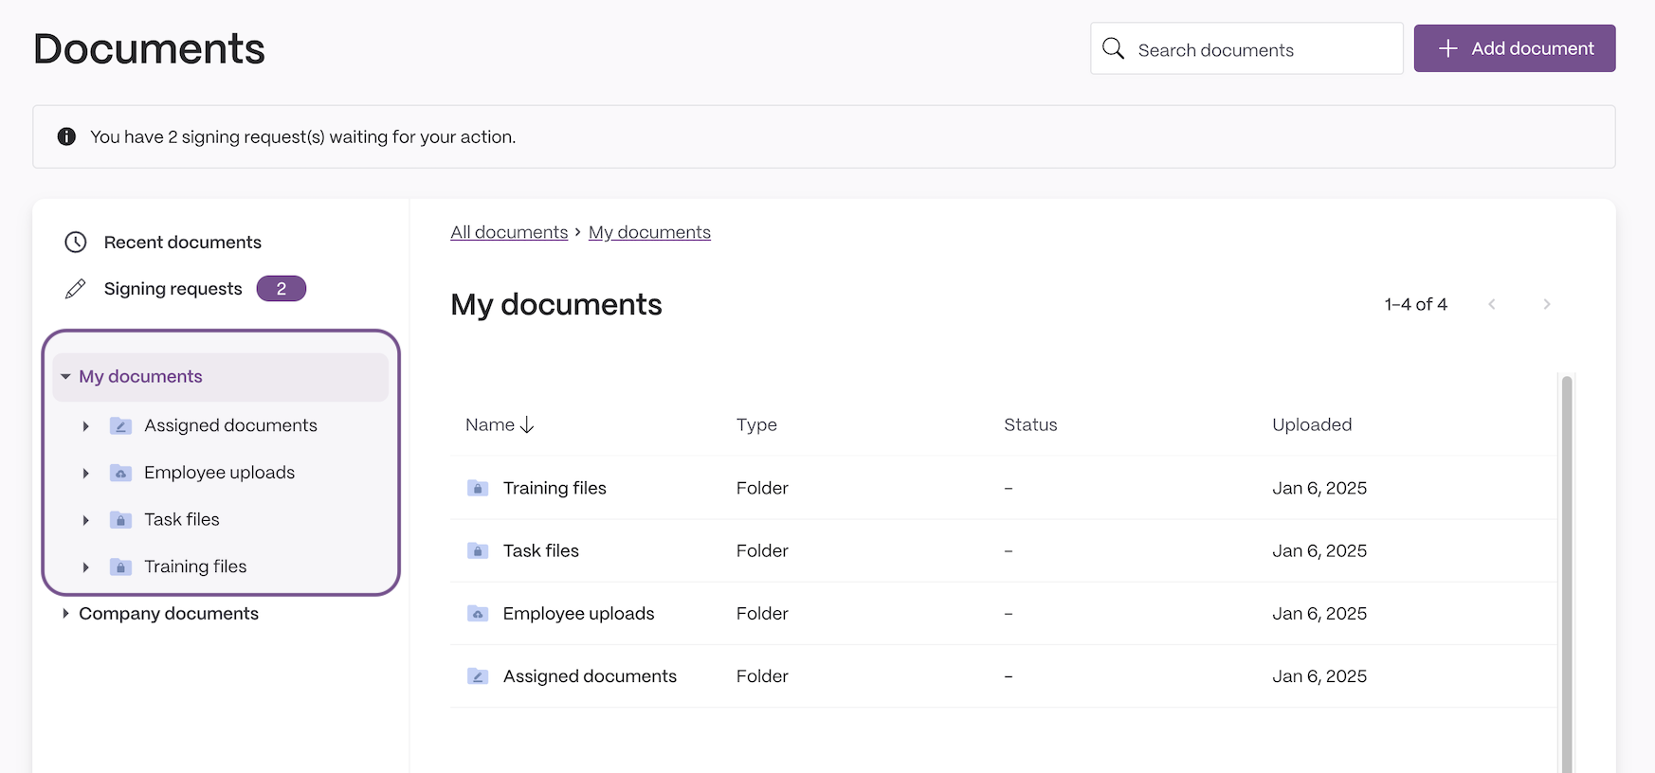Click the pencil icon beside Signing requests
Viewport: 1655px width, 773px height.
point(76,289)
